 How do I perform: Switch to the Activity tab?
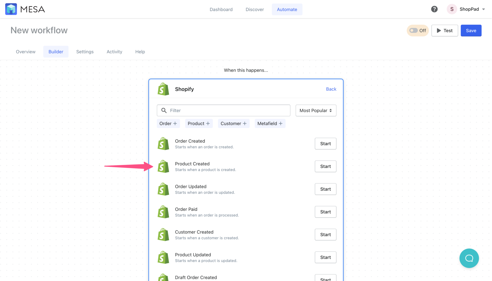(114, 51)
